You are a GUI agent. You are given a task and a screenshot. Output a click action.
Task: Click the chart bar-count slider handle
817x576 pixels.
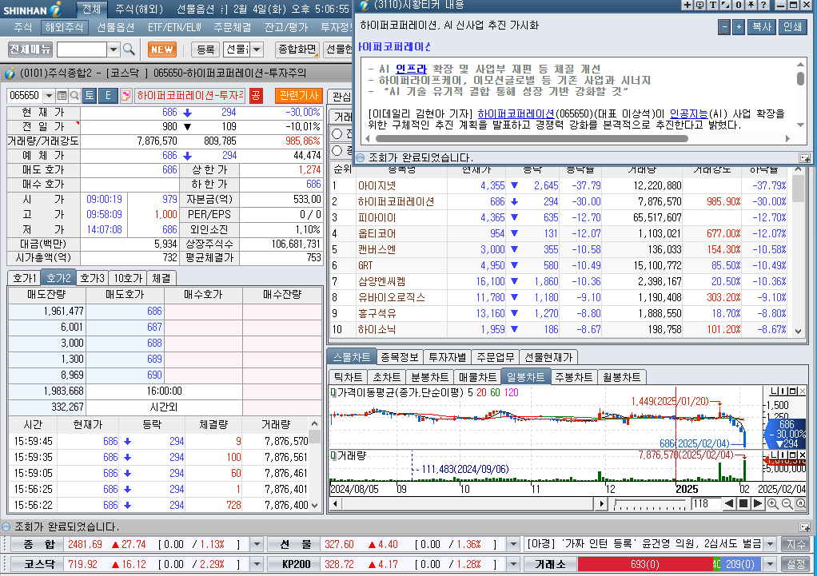616,503
